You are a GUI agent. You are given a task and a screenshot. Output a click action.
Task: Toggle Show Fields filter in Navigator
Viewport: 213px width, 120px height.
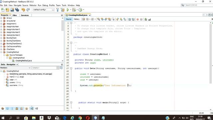coord(7,108)
